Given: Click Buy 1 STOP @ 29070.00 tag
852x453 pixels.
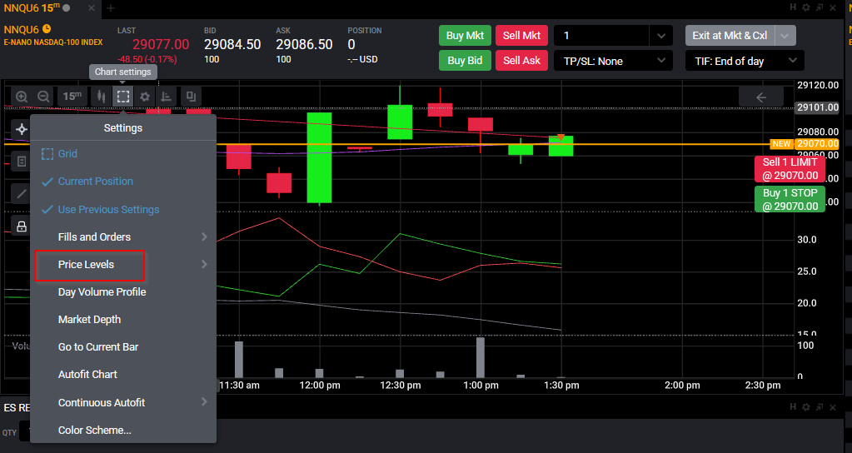Looking at the screenshot, I should coord(790,199).
